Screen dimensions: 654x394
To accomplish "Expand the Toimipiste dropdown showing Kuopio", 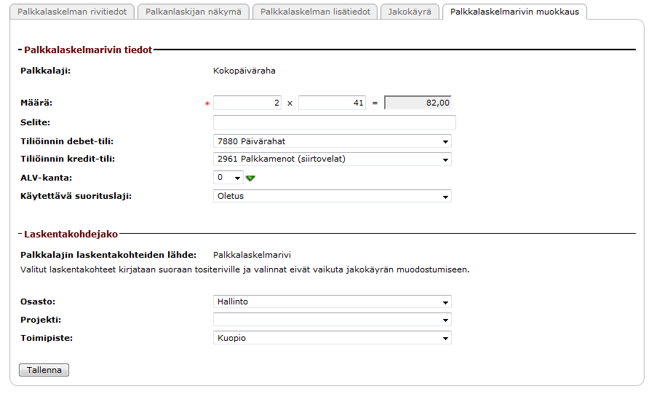I will [x=332, y=338].
